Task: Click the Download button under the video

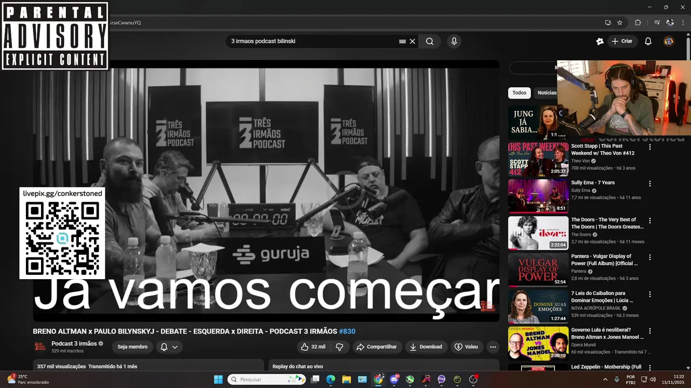Action: click(x=425, y=347)
